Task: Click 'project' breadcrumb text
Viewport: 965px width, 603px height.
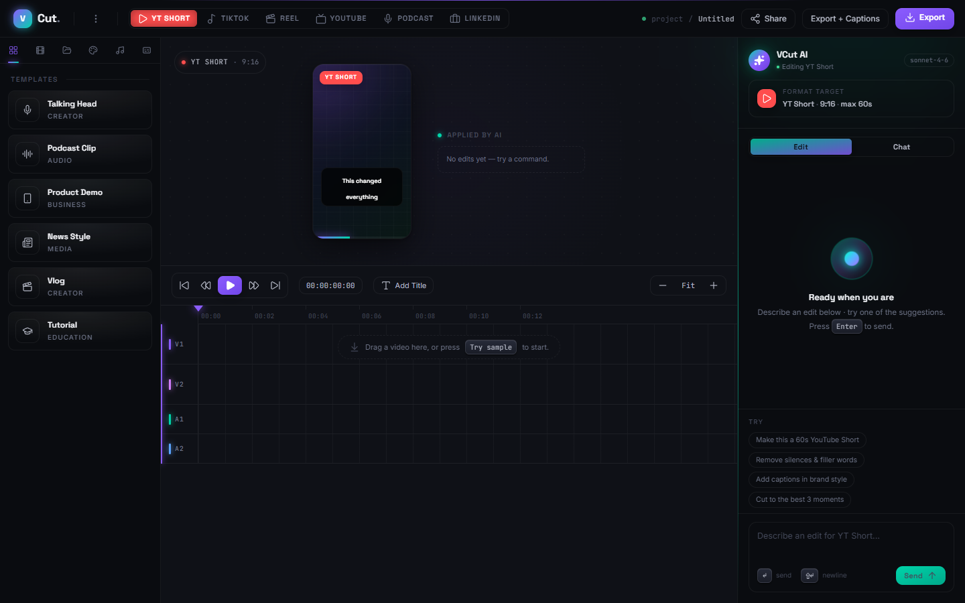Action: click(667, 19)
